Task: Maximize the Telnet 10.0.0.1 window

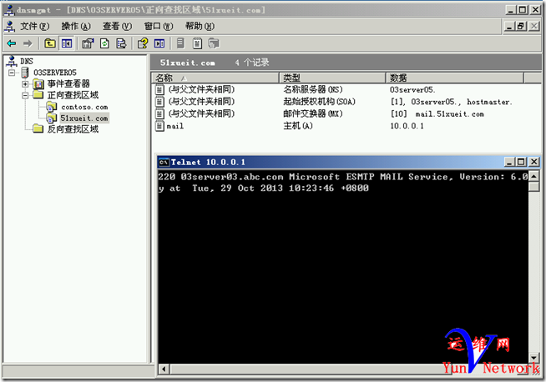Action: tap(521, 162)
